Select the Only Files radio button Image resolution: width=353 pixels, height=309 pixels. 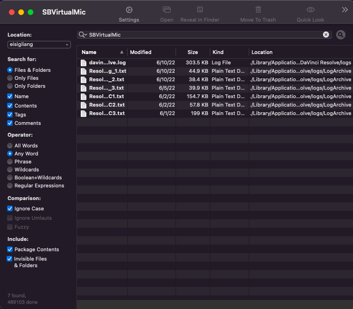coord(10,78)
